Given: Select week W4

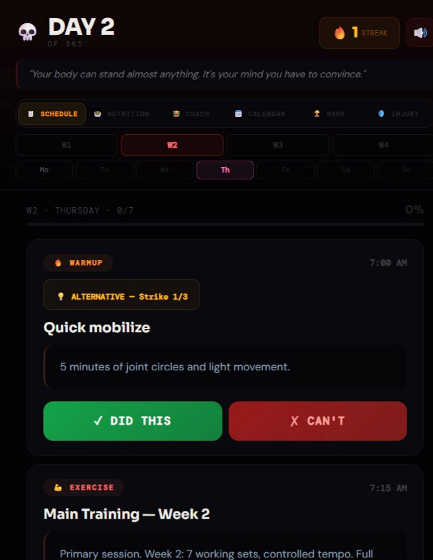Looking at the screenshot, I should [383, 145].
